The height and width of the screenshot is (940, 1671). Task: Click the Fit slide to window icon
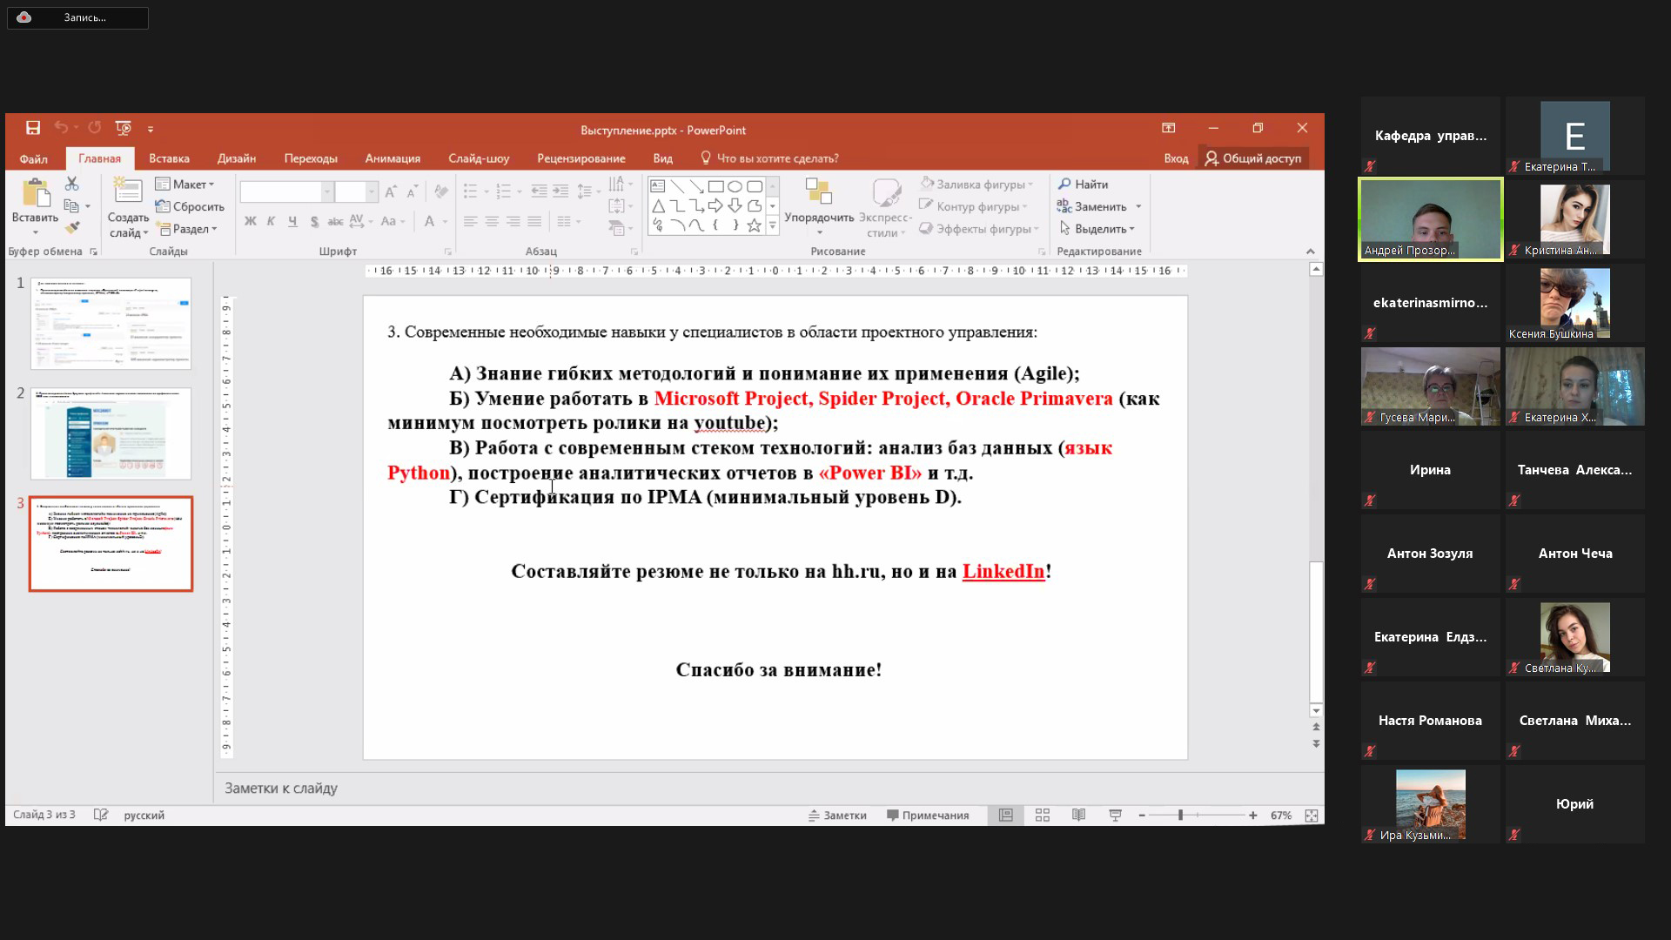click(1311, 816)
